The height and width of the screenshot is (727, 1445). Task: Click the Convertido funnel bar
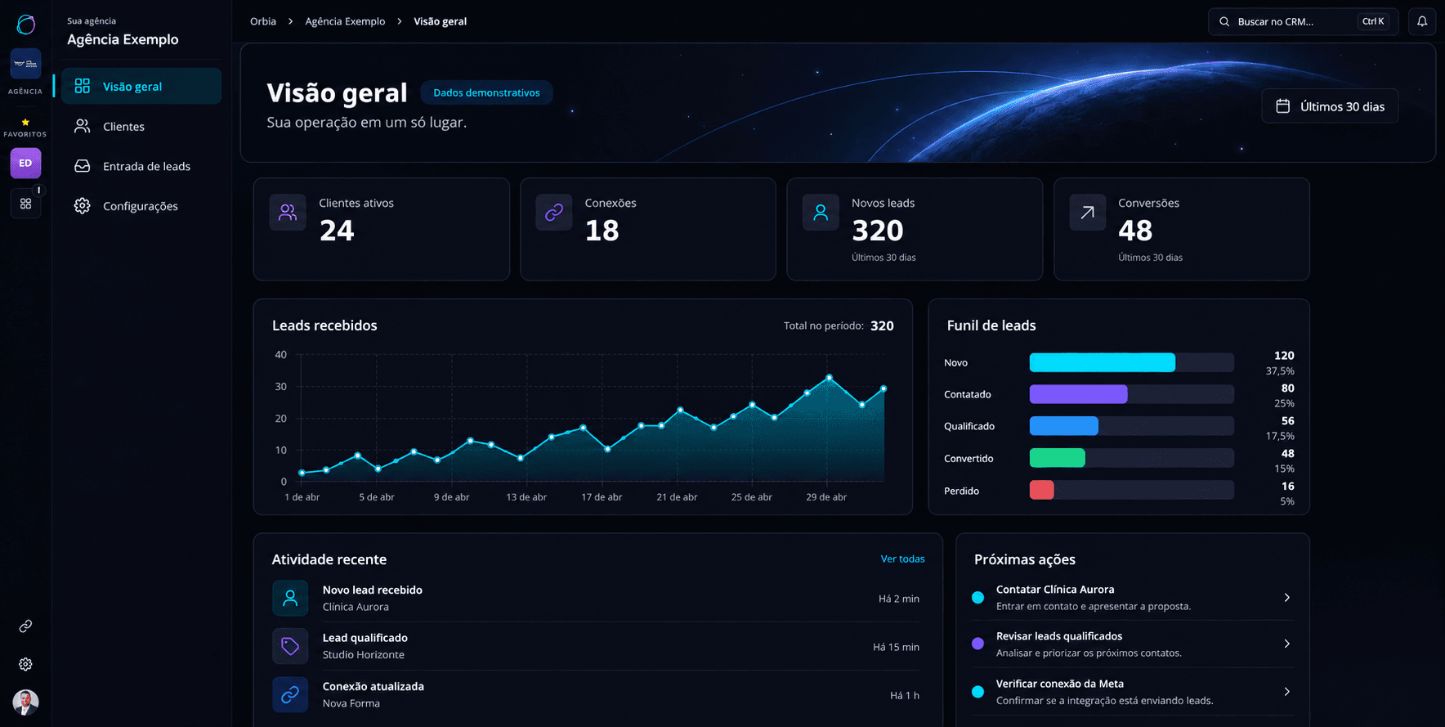point(1131,458)
